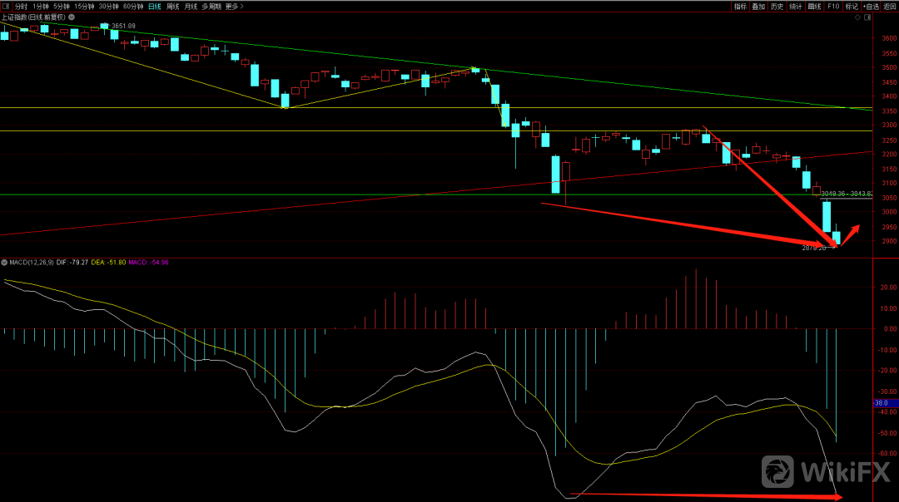The height and width of the screenshot is (502, 899).
Task: Choose the 30分钟 period
Action: 108,6
